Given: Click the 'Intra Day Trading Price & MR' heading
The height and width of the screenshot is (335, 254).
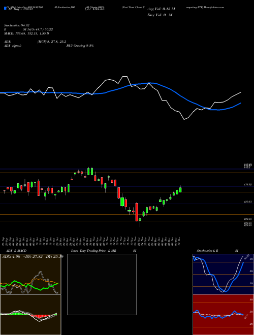Looking at the screenshot, I should (x=93, y=251).
